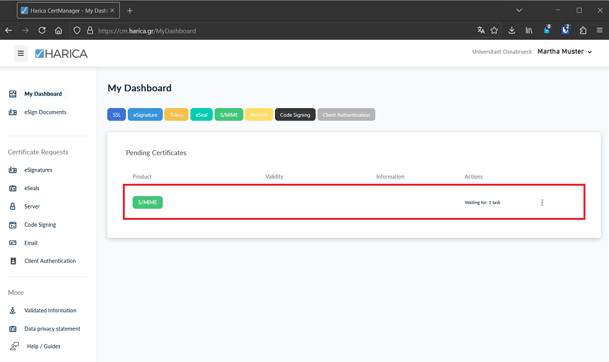Image resolution: width=609 pixels, height=362 pixels.
Task: Click the eSeals sidebar icon
Action: point(13,188)
